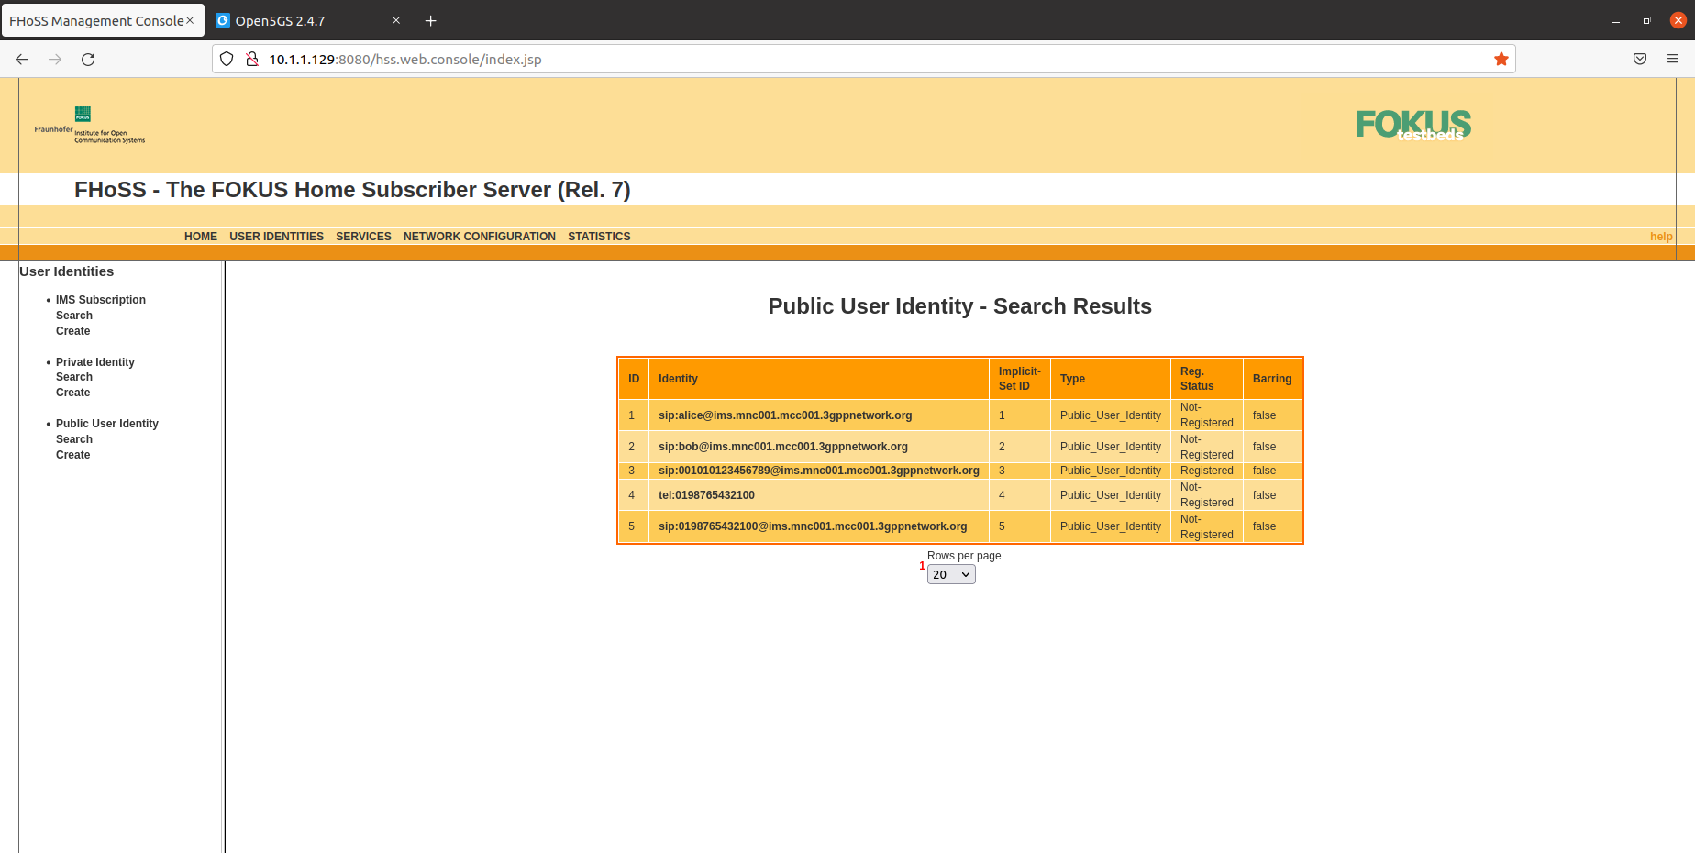This screenshot has width=1695, height=853.
Task: Expand Search under Private Identity
Action: [x=73, y=376]
